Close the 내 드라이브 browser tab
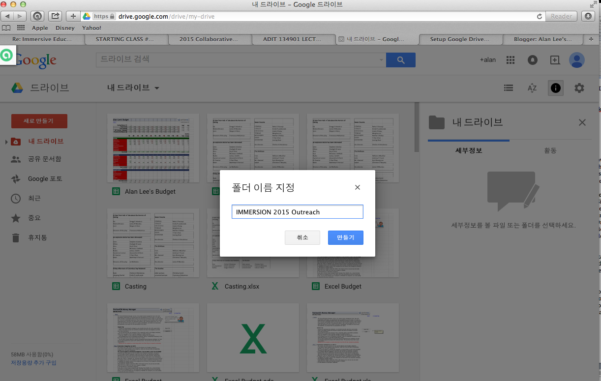Screen dimensions: 601x381 pyautogui.click(x=341, y=39)
